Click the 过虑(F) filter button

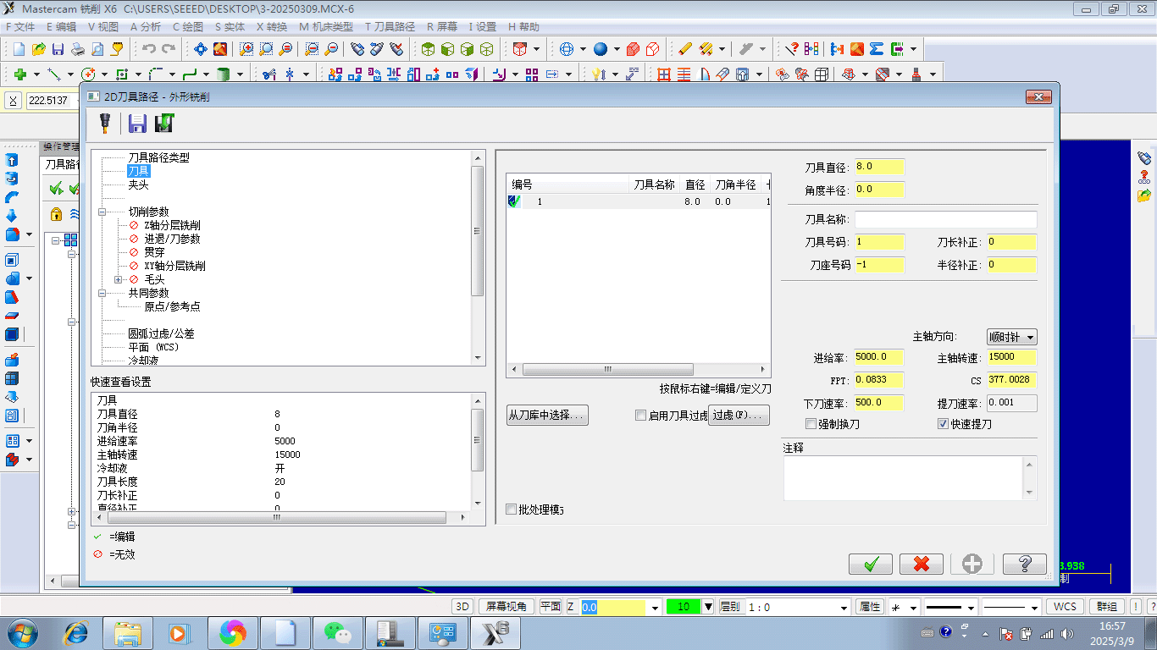(739, 415)
